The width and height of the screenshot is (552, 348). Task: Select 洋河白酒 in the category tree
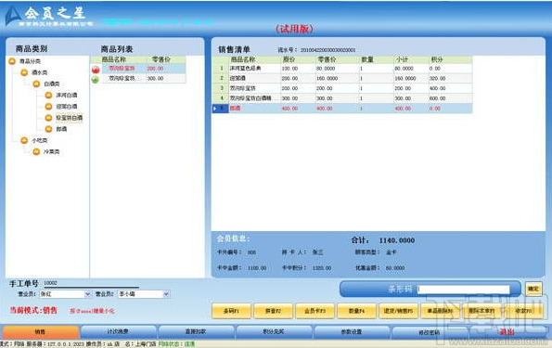67,95
